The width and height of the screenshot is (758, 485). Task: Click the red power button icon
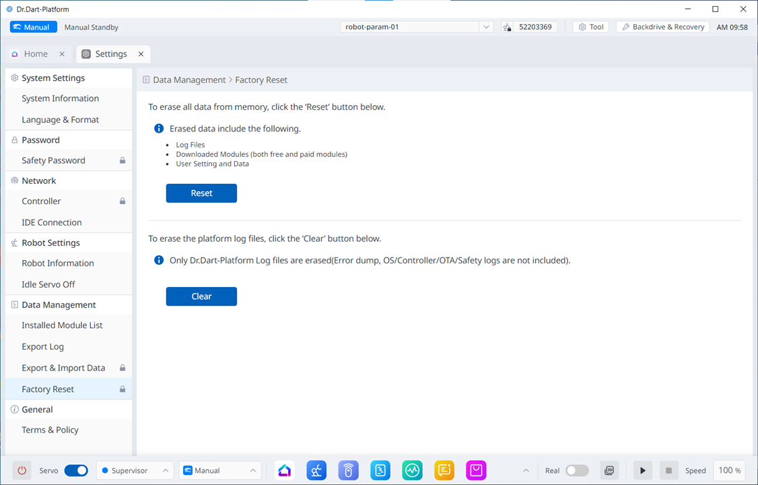click(22, 470)
